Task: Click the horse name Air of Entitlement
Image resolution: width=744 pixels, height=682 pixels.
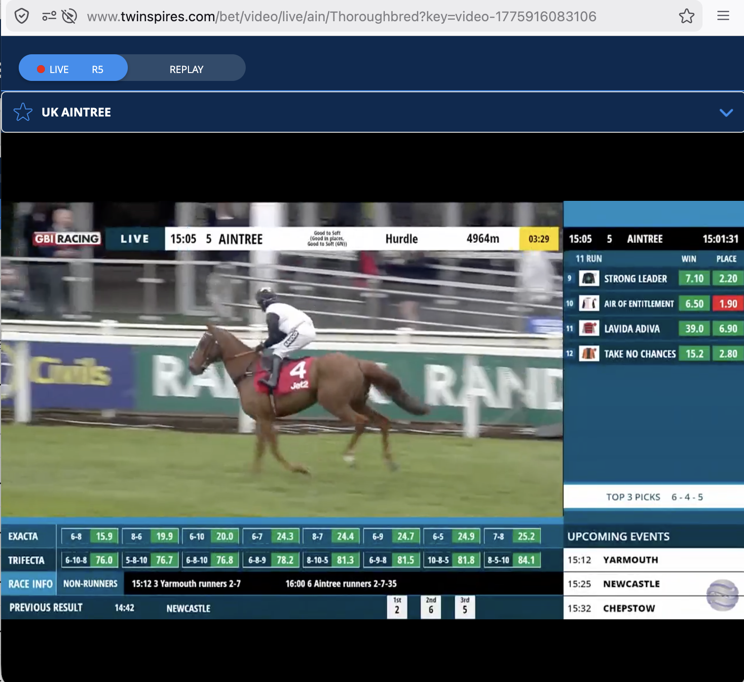Action: pos(639,304)
